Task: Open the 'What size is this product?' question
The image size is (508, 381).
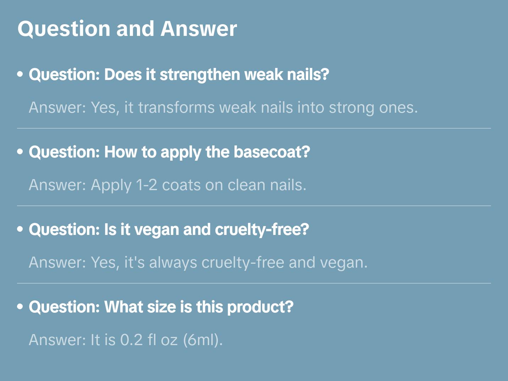Action: (161, 307)
